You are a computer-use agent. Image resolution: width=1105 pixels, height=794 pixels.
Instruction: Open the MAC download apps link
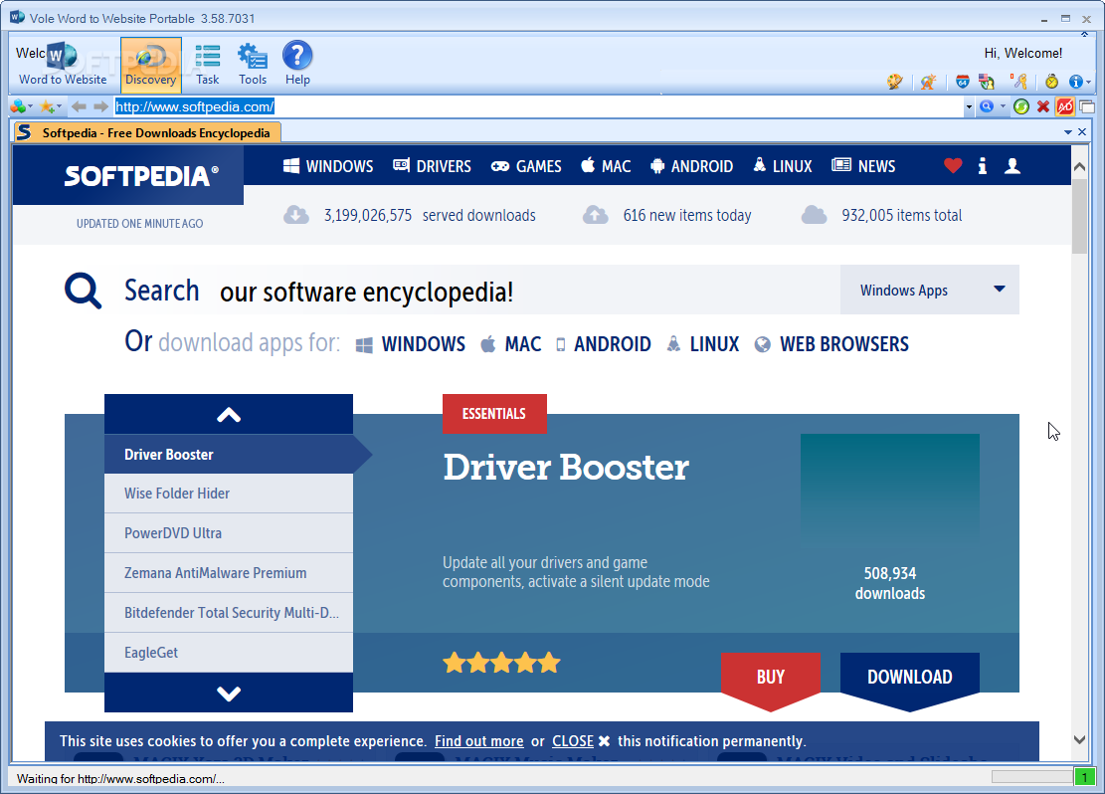[511, 344]
